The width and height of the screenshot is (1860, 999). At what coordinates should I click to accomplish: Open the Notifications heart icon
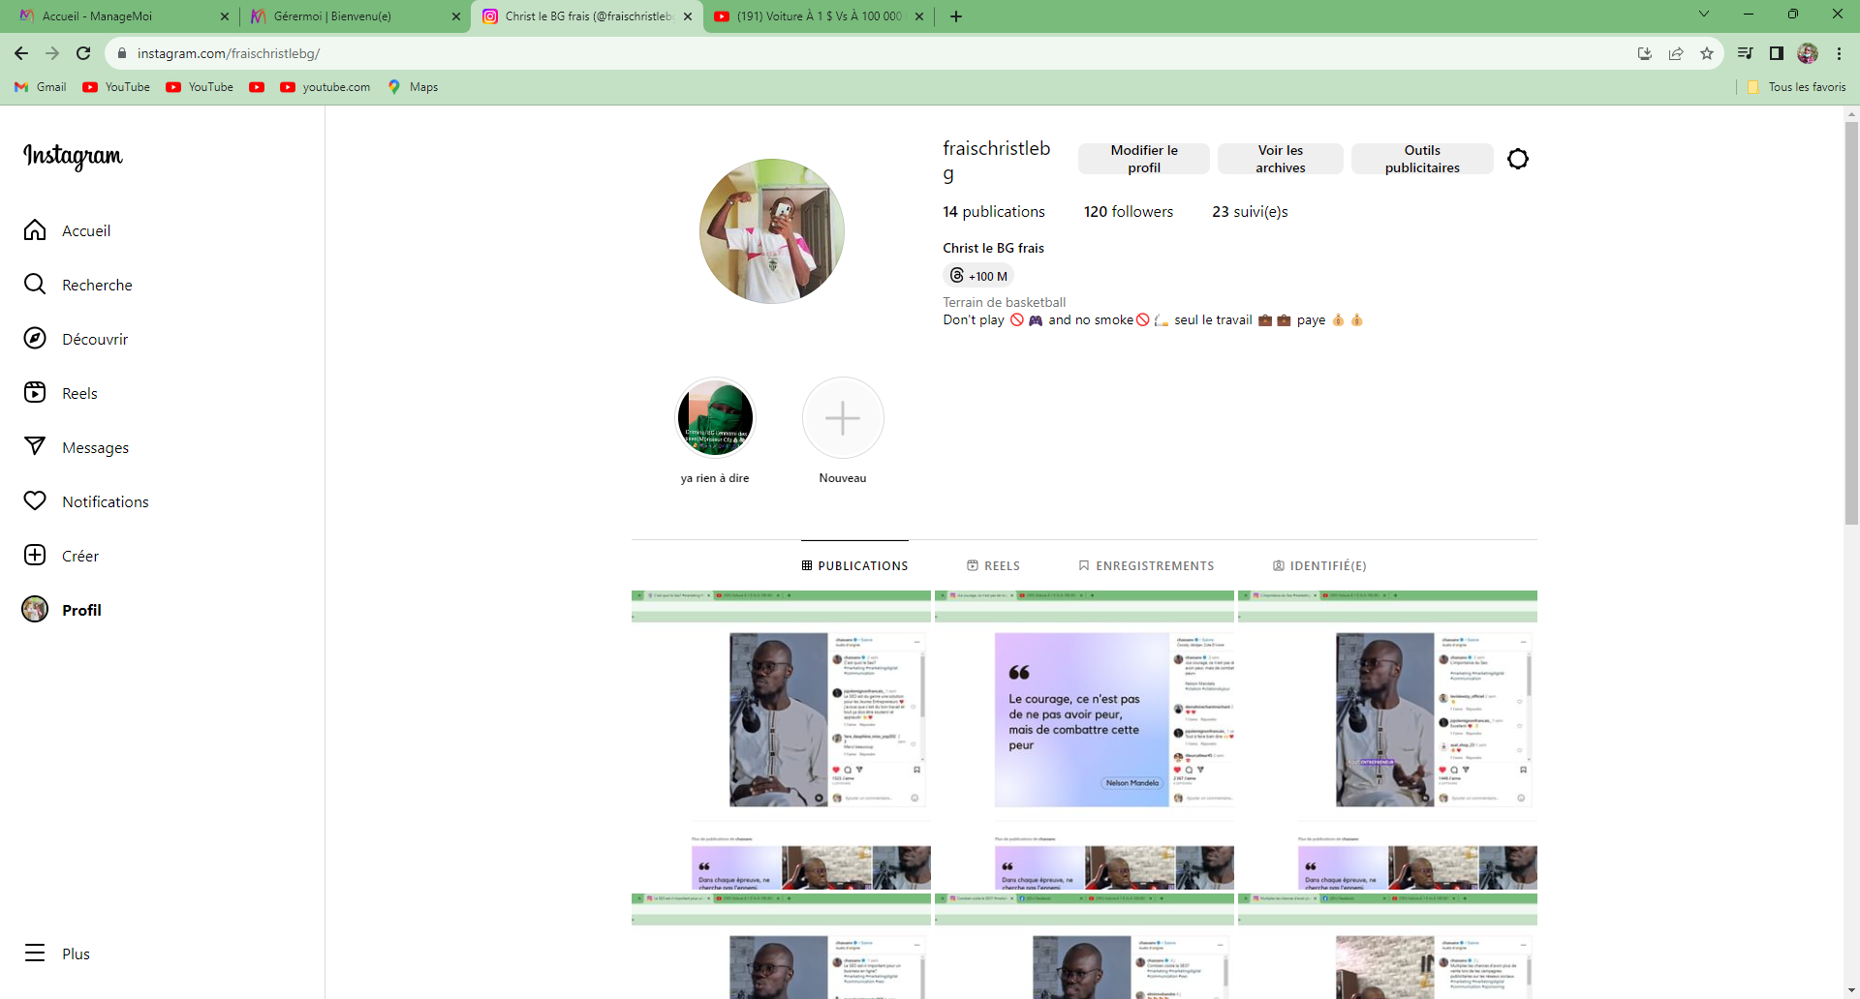35,501
